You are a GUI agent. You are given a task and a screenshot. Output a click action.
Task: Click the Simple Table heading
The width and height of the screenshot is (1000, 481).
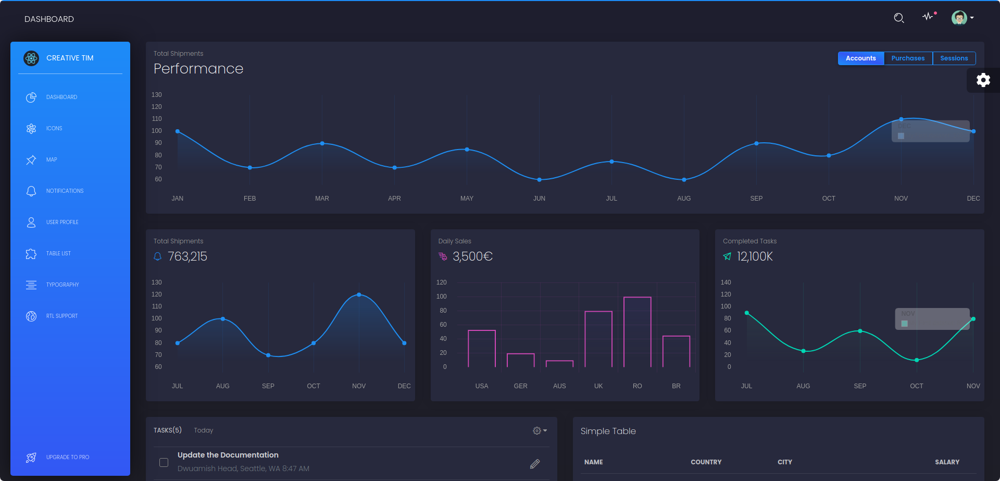[608, 431]
